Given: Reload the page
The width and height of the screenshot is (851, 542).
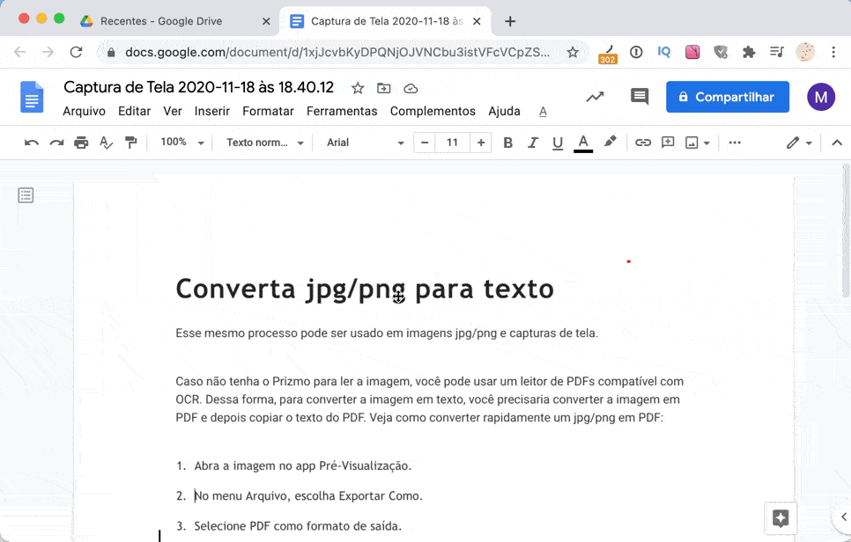Looking at the screenshot, I should point(76,52).
